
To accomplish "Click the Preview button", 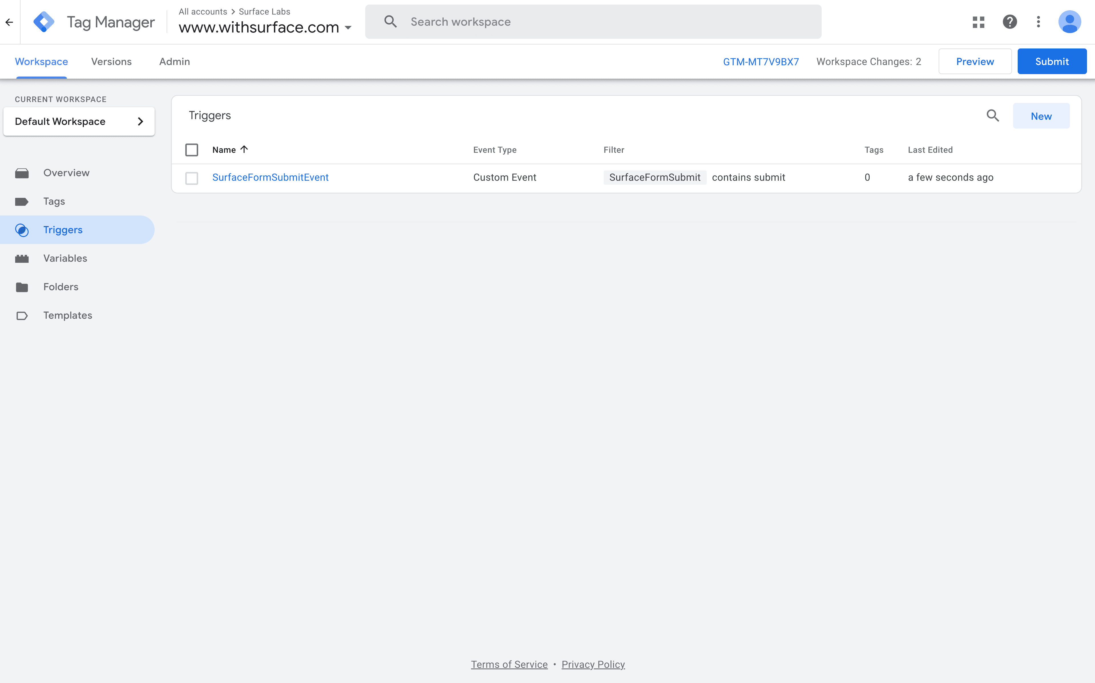I will pyautogui.click(x=975, y=62).
